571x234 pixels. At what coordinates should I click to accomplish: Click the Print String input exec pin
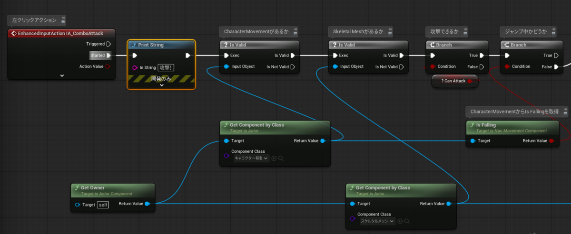pyautogui.click(x=135, y=55)
